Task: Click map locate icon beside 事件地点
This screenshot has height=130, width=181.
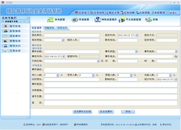Action: (176, 56)
